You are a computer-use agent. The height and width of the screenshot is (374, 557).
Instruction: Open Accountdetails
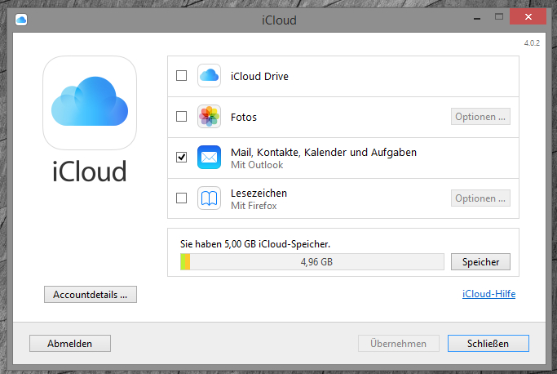point(91,295)
